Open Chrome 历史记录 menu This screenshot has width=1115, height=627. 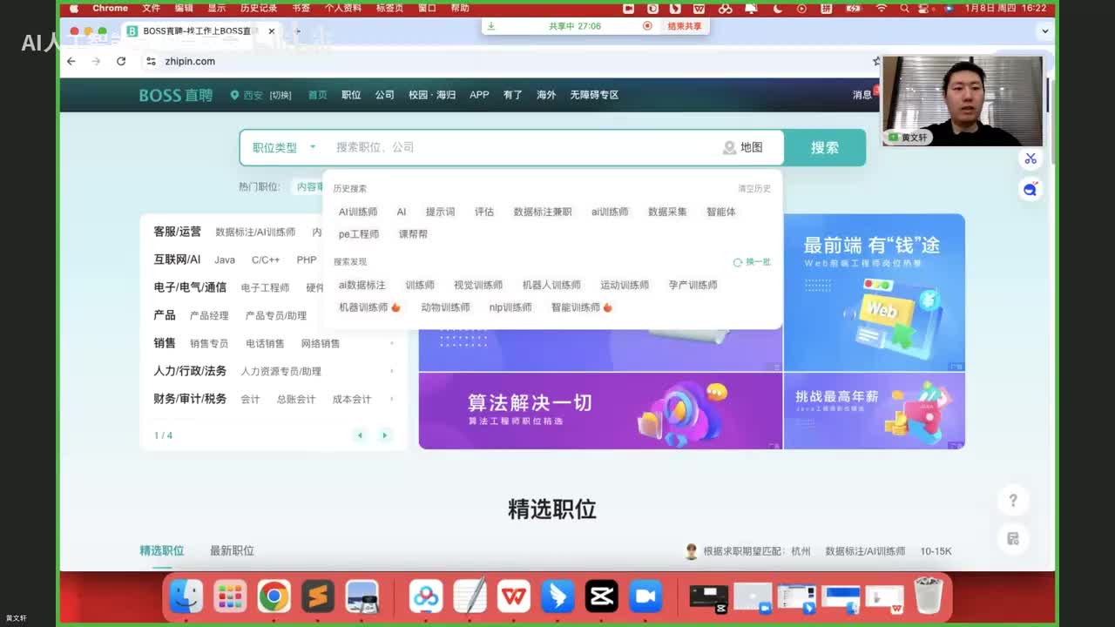pos(259,8)
